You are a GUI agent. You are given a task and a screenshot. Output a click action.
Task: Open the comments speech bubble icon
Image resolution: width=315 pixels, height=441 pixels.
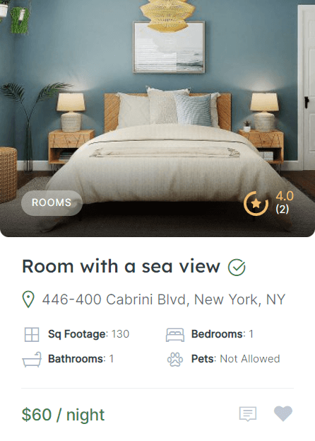(x=248, y=414)
